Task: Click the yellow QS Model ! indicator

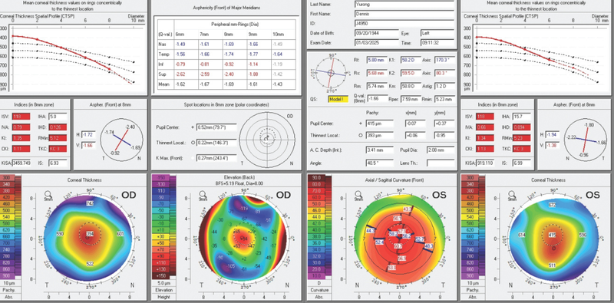Action: (338, 100)
